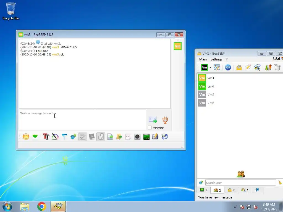Open the ? help menu
This screenshot has width=283, height=212.
tap(227, 59)
